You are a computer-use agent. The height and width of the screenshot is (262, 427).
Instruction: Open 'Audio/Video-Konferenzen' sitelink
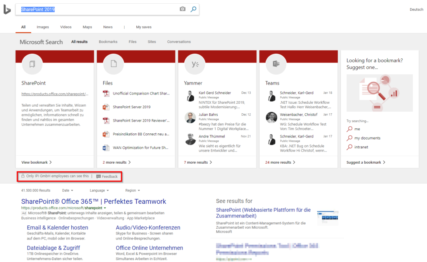tap(148, 227)
